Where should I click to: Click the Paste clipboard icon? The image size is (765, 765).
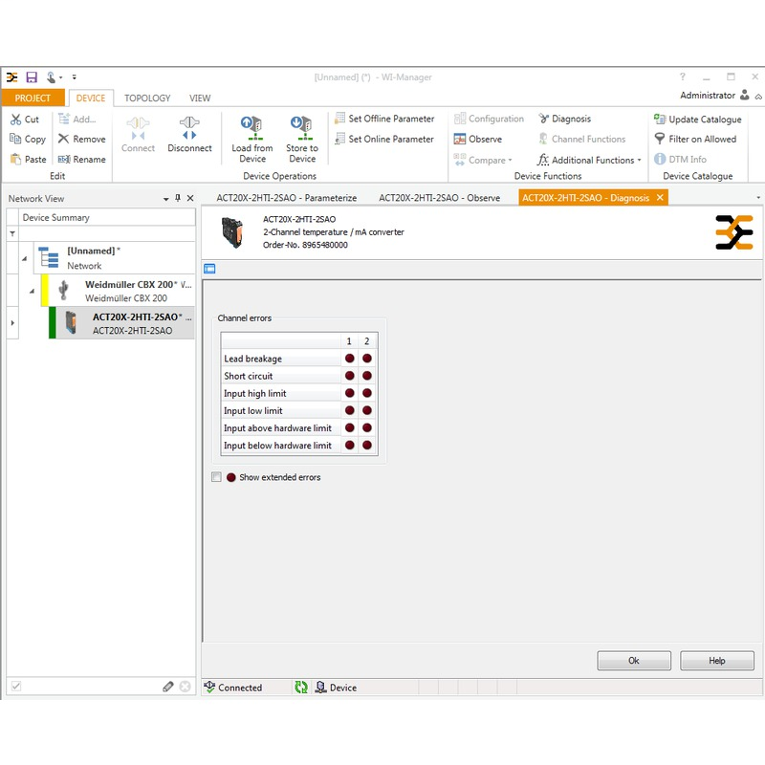16,159
